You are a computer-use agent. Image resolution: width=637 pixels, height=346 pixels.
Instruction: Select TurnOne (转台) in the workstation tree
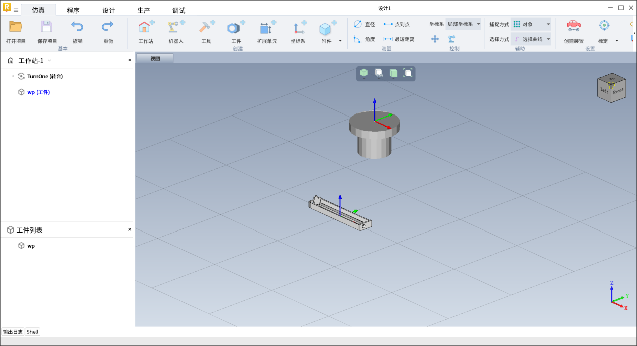(x=45, y=76)
